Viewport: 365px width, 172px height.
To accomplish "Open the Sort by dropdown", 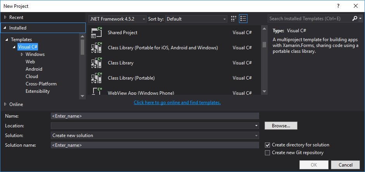I will [196, 19].
